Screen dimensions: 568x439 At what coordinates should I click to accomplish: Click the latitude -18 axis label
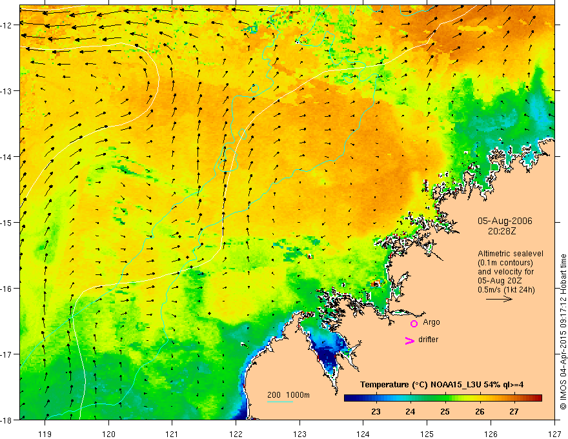point(7,420)
